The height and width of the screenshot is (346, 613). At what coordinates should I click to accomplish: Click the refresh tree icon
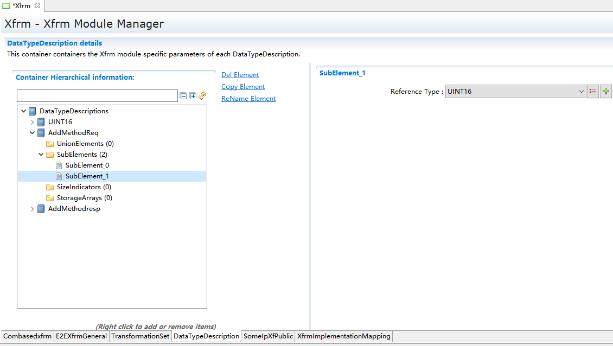(202, 96)
